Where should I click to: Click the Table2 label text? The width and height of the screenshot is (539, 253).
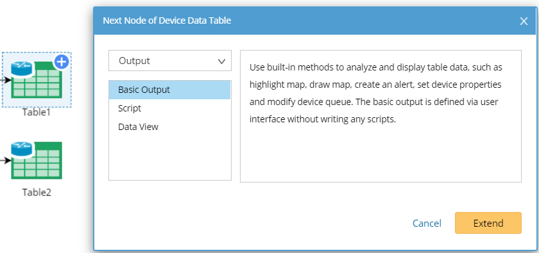(x=37, y=192)
